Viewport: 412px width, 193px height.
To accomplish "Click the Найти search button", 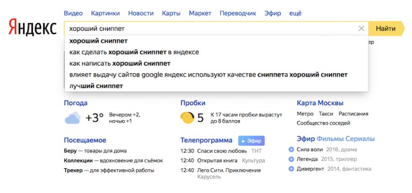I will pos(386,29).
